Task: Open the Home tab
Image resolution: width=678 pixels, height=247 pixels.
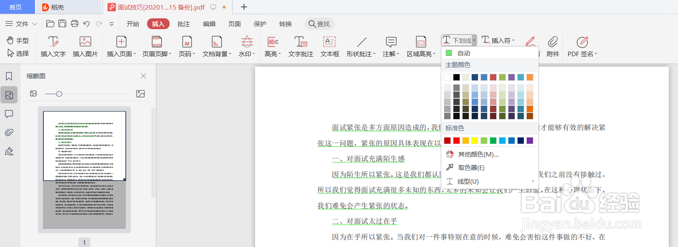Action: (x=18, y=7)
